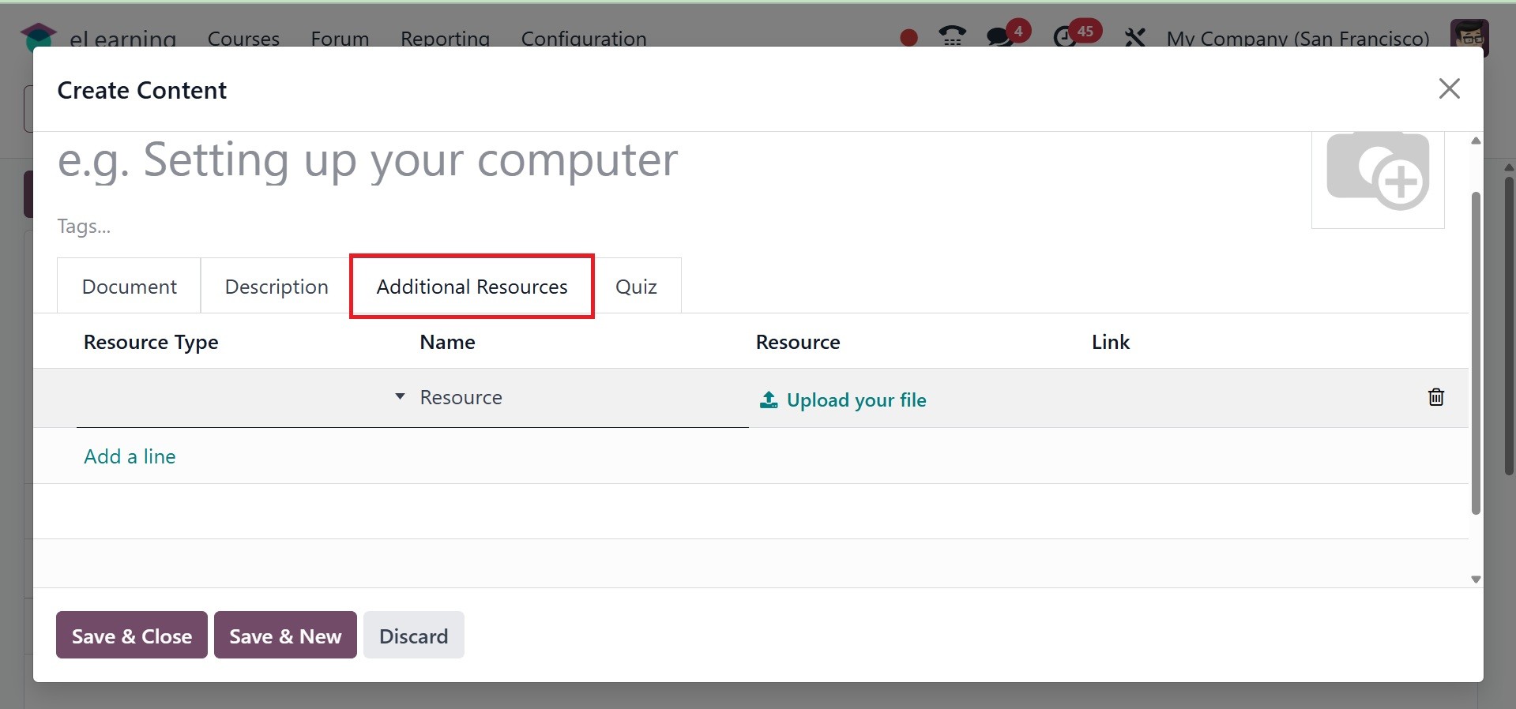Open the Courses menu
Image resolution: width=1516 pixels, height=709 pixels.
tap(243, 38)
